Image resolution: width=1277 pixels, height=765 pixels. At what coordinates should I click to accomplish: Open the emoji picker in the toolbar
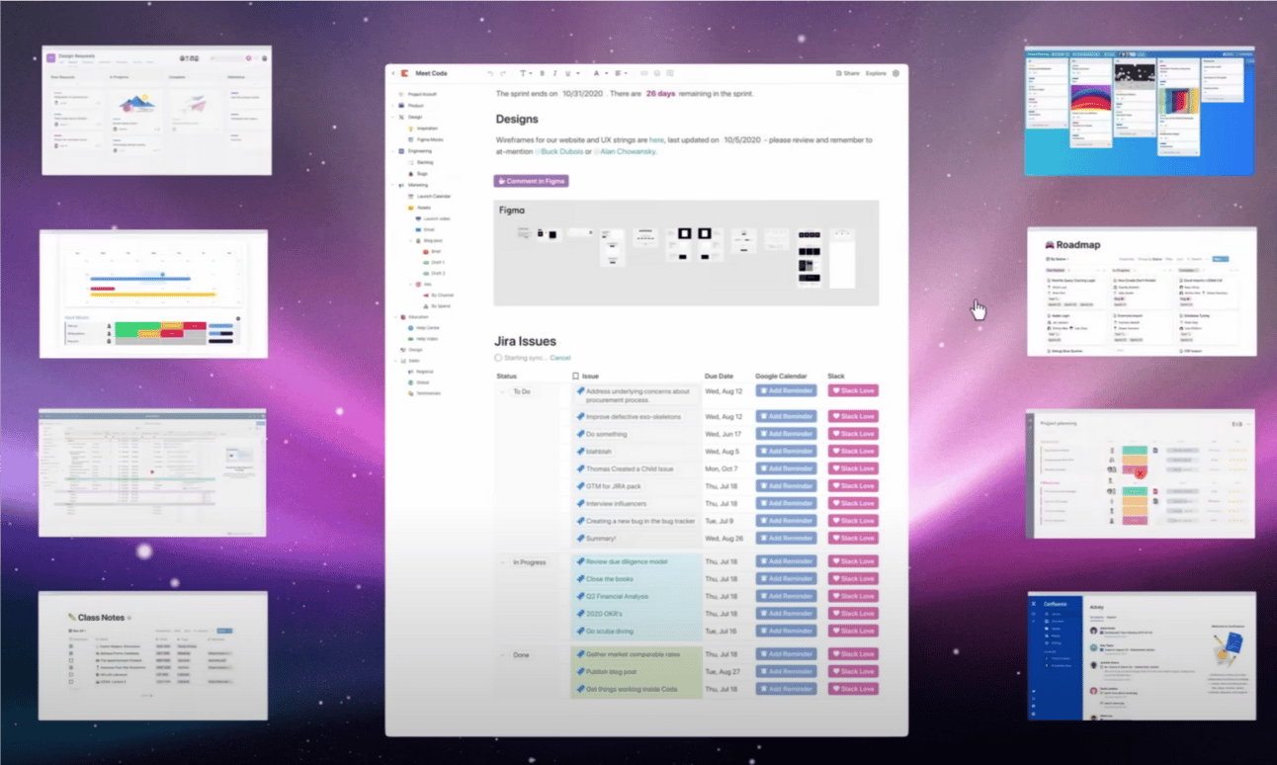(x=657, y=73)
